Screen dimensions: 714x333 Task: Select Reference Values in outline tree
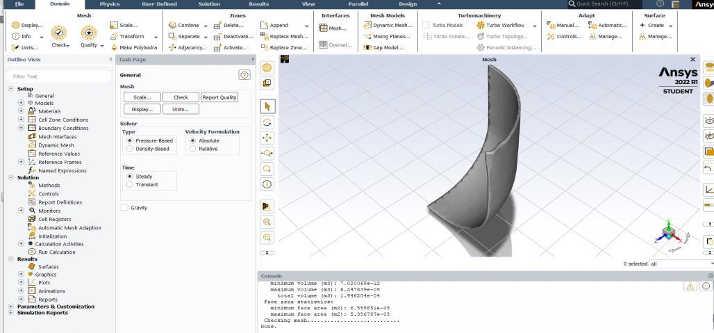tap(59, 154)
